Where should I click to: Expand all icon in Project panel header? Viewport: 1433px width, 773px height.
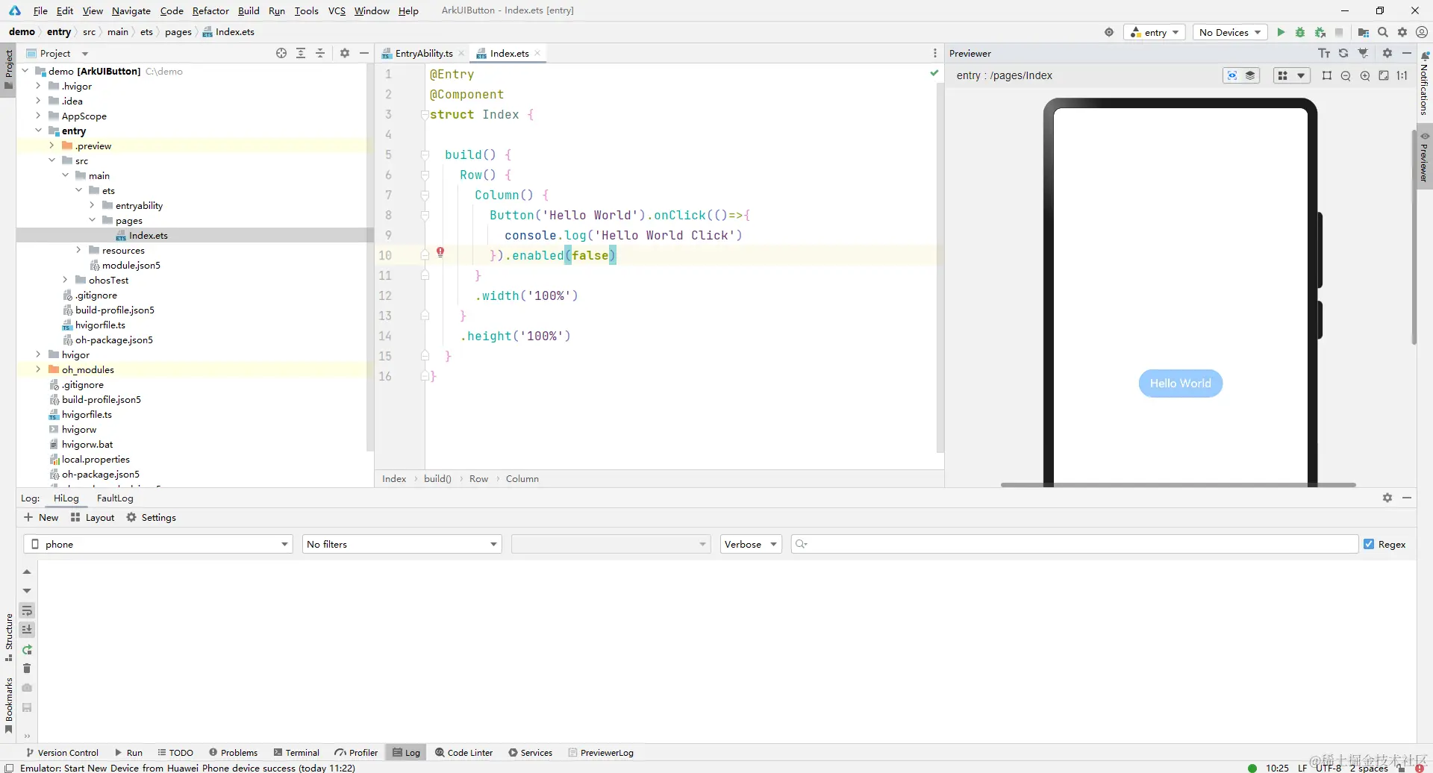[301, 53]
